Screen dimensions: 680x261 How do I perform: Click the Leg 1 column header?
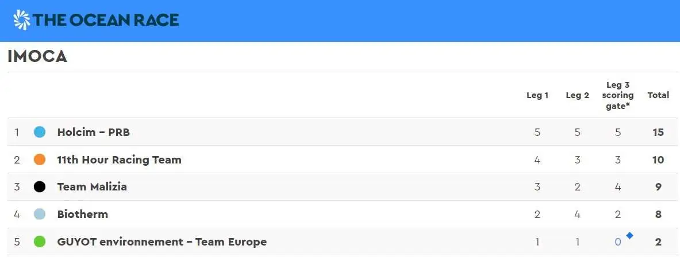537,96
